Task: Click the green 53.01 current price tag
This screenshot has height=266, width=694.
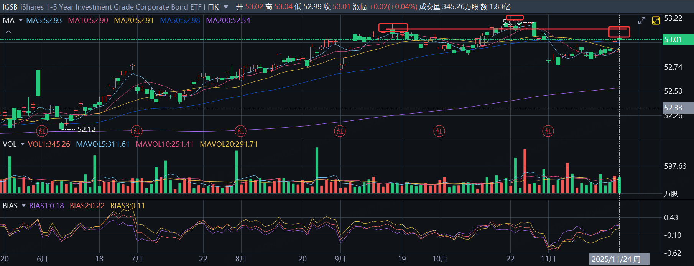Action: pos(678,39)
